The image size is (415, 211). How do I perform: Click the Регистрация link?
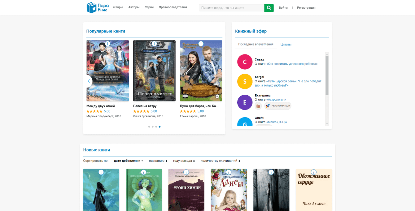pos(306,8)
